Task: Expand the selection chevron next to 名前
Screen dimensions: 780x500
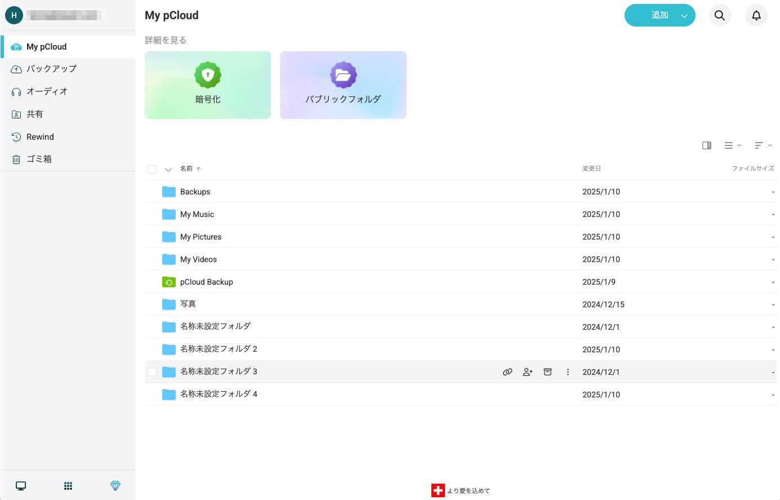Action: pos(168,169)
